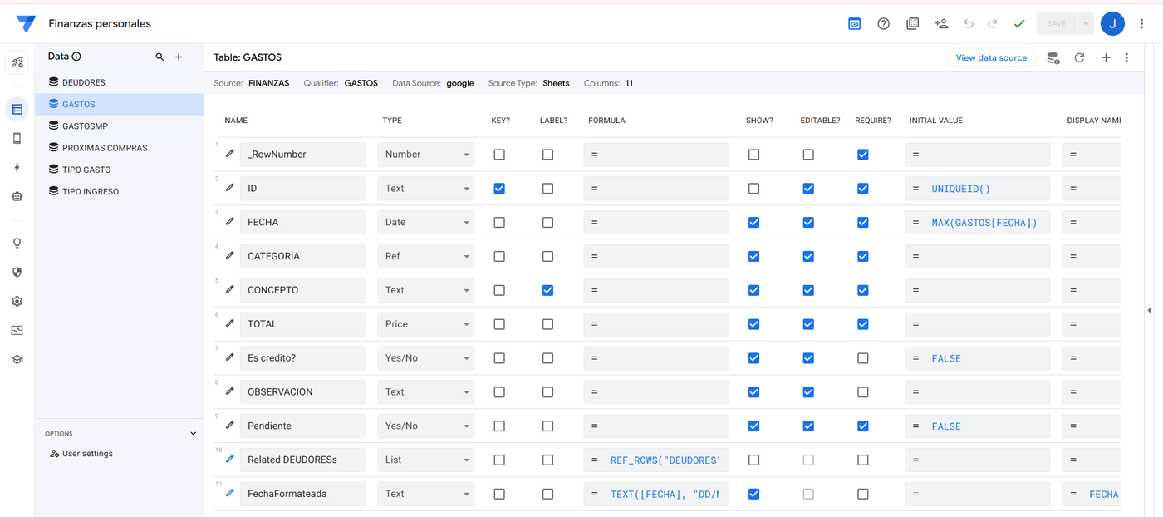Open type dropdown for Related DEUDORESs (List)
This screenshot has width=1163, height=517.
[426, 460]
